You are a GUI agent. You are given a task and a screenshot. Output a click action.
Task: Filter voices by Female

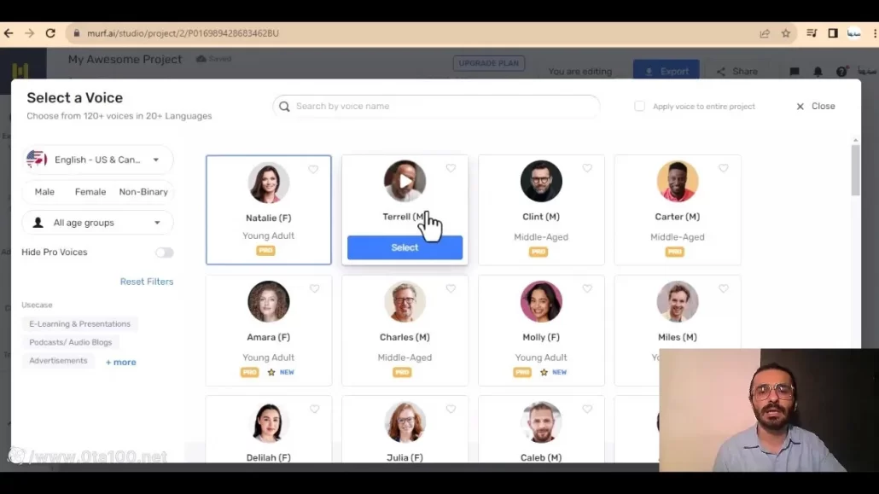coord(90,192)
